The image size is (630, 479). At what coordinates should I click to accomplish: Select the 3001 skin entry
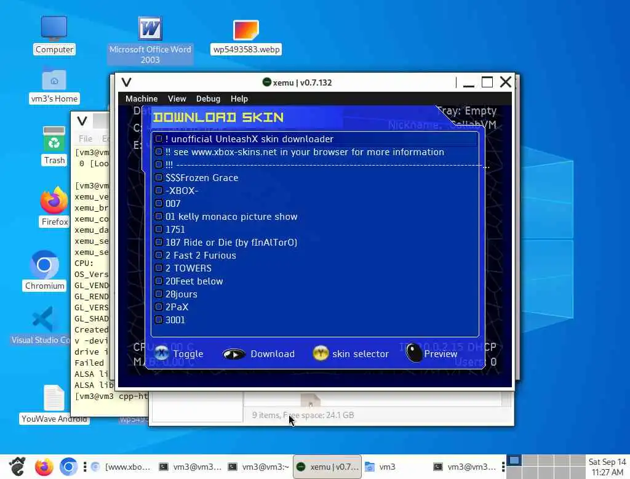tap(316, 320)
